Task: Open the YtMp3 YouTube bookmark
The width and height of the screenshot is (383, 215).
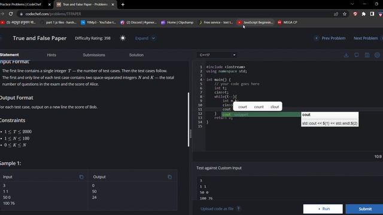Action: pyautogui.click(x=98, y=22)
